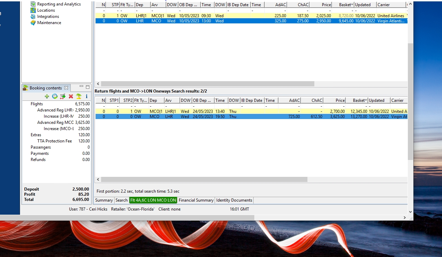Click the window's scroll-down arrow
Image resolution: width=442 pixels, height=257 pixels.
pyautogui.click(x=410, y=212)
